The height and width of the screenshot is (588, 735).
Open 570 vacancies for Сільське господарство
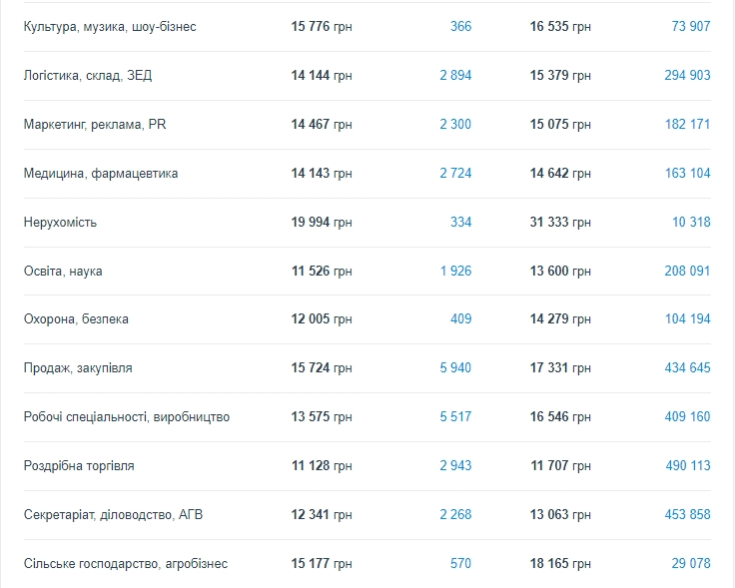pyautogui.click(x=460, y=563)
